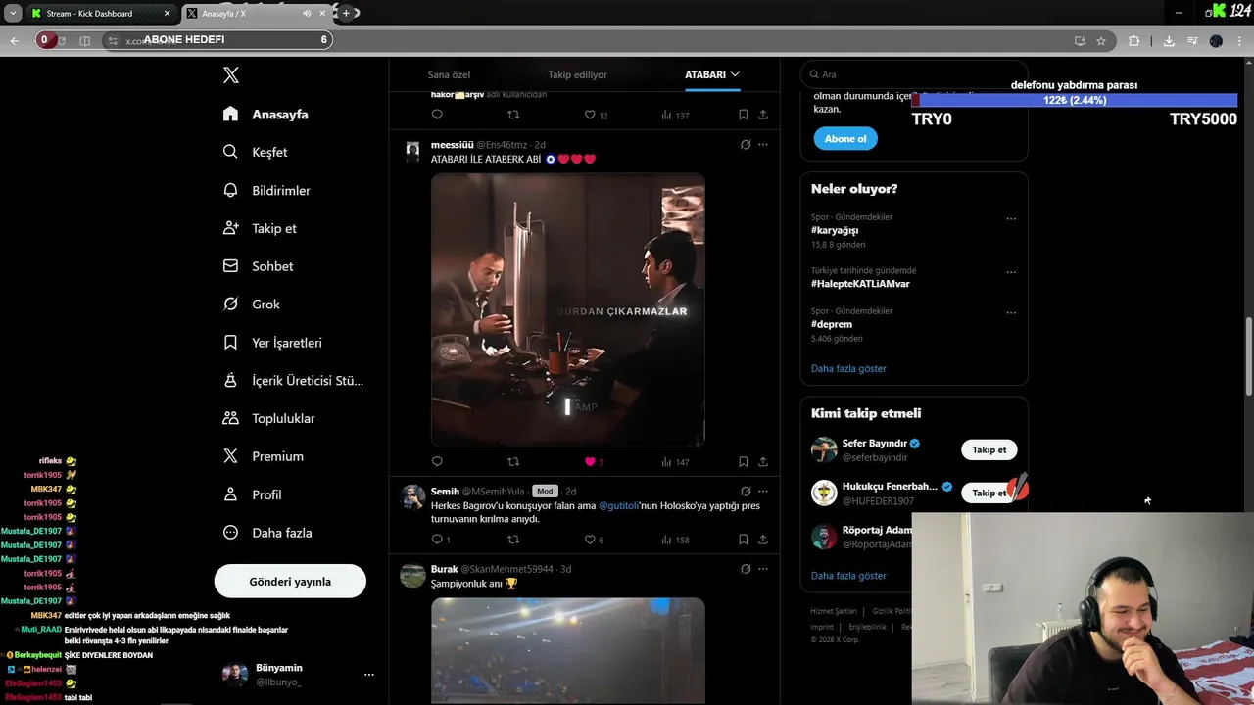1254x705 pixels.
Task: Play the meessiüü post video
Action: [x=568, y=309]
